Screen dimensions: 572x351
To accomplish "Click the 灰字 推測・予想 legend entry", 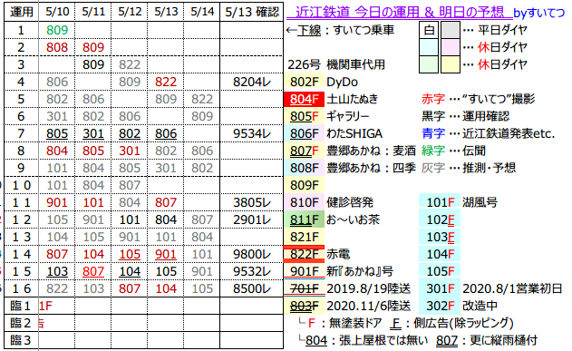I will 469,168.
